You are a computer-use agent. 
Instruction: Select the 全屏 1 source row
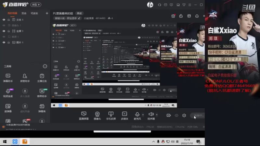pos(25,31)
